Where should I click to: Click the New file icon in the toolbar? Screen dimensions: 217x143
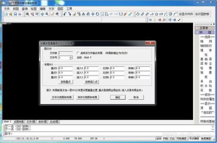coord(6,14)
